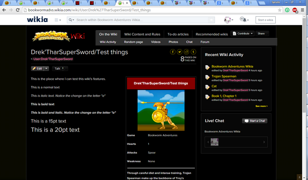Open the Videos subnav link
The height and width of the screenshot is (180, 308).
point(155,42)
